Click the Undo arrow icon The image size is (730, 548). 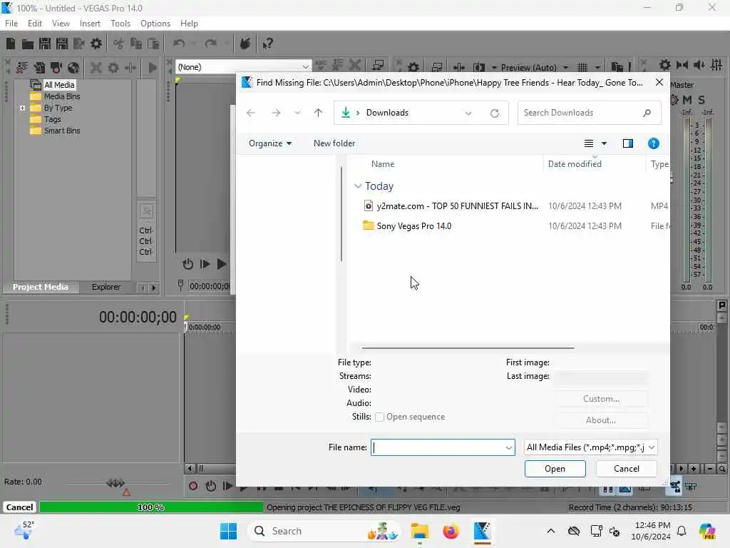pos(179,44)
